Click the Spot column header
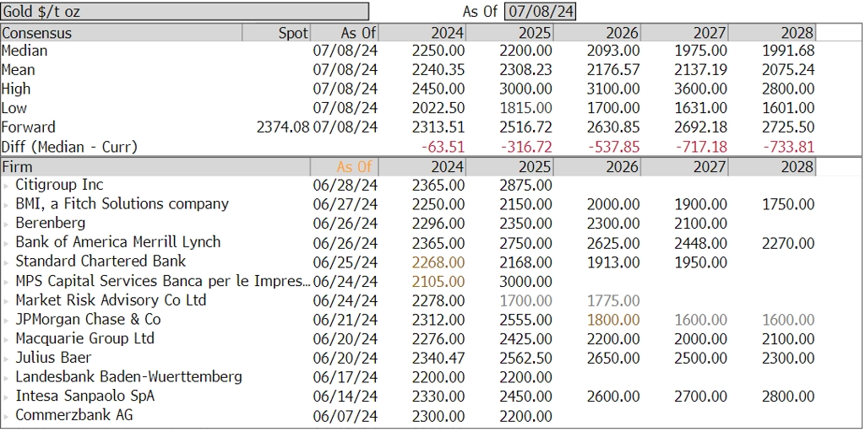The width and height of the screenshot is (865, 432). coord(276,33)
